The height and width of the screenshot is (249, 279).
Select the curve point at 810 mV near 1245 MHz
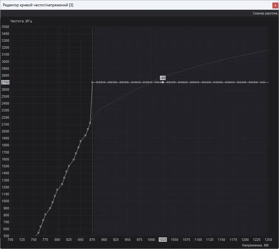tap(62, 184)
